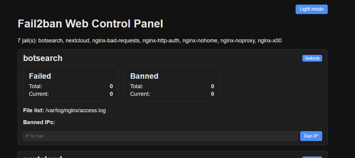Click the 'Current:' label in Failed card
The image size is (355, 158).
pos(39,94)
